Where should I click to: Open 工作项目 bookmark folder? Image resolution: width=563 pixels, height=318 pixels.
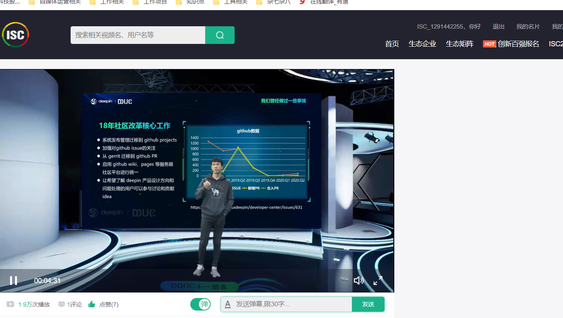150,2
